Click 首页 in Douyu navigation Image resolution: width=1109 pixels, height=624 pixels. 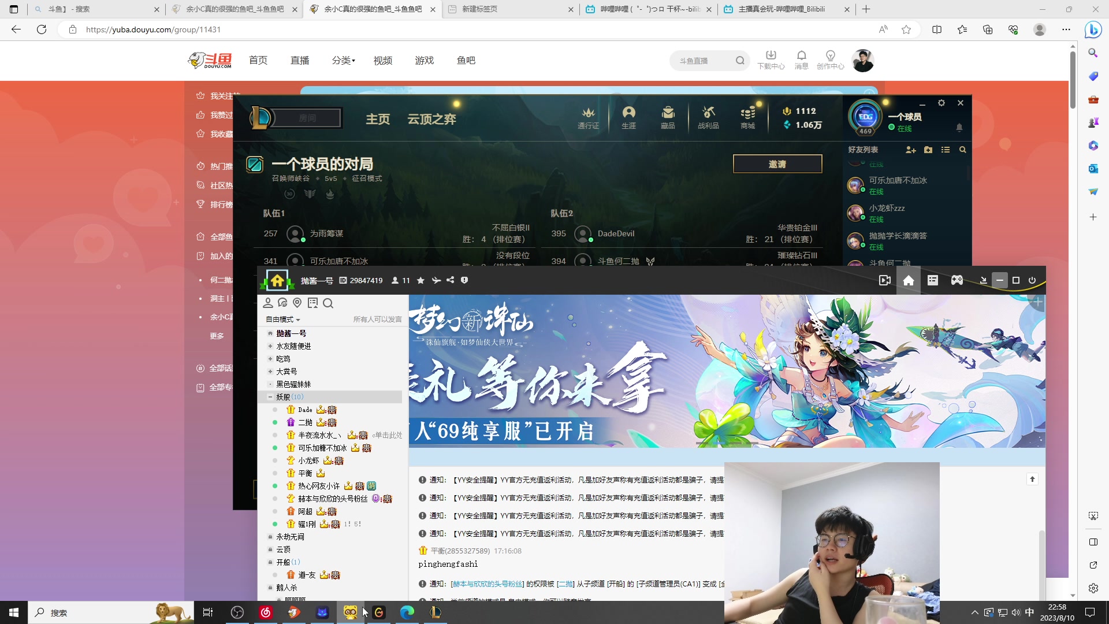point(258,60)
